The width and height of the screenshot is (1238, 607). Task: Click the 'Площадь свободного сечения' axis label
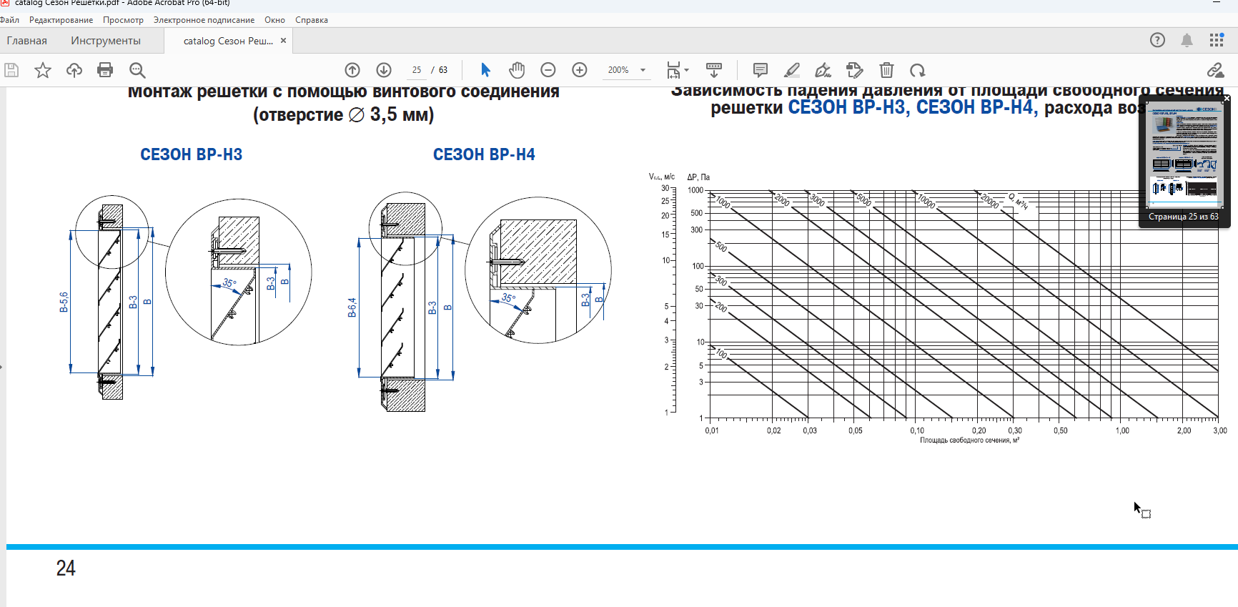pos(970,440)
